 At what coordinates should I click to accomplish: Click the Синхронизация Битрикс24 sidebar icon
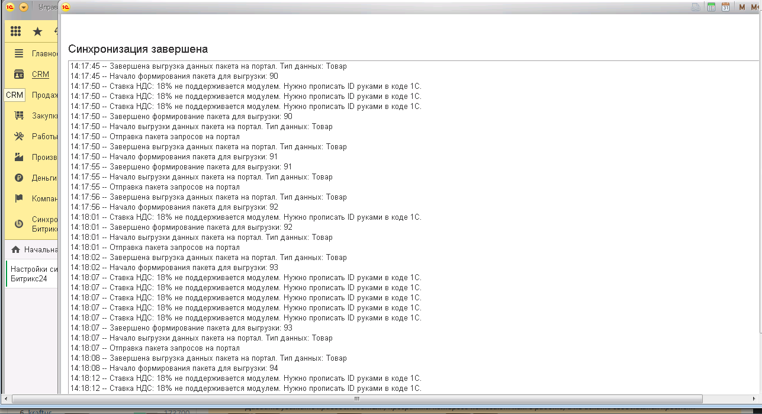pyautogui.click(x=19, y=223)
